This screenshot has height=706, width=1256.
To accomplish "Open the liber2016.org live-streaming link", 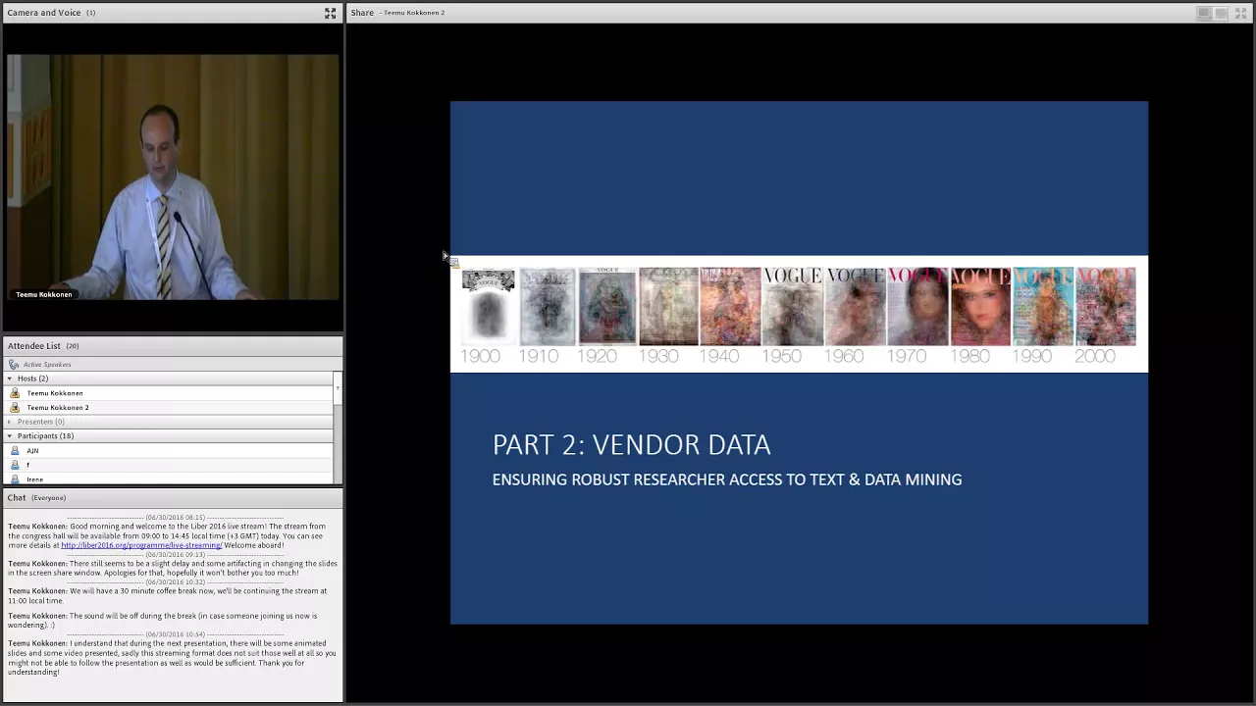I will (x=141, y=545).
